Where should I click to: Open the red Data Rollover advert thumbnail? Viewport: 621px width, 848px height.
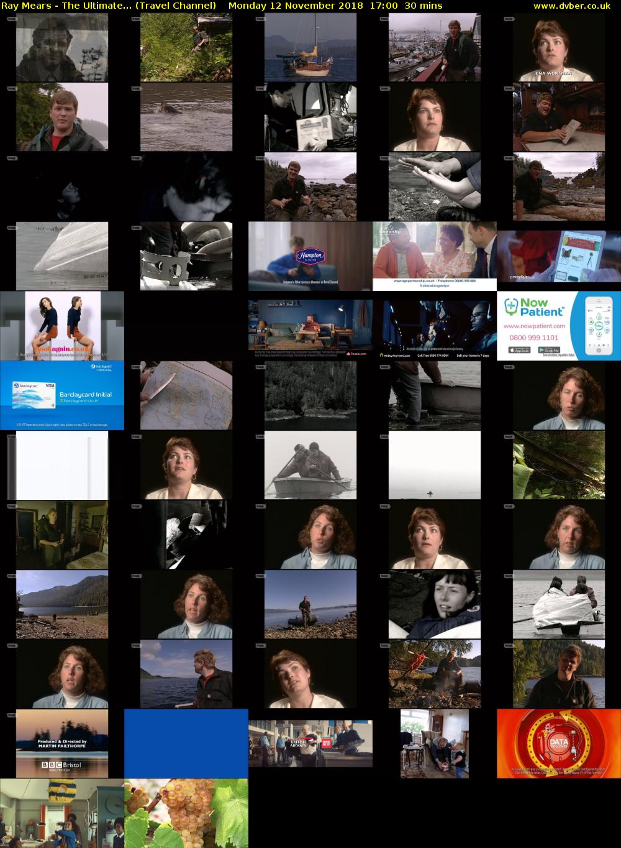pyautogui.click(x=558, y=744)
